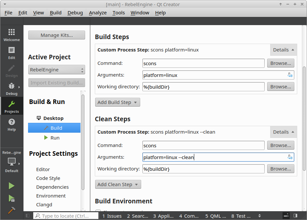The height and width of the screenshot is (220, 307).
Task: Open Code Style project settings
Action: pyautogui.click(x=48, y=178)
